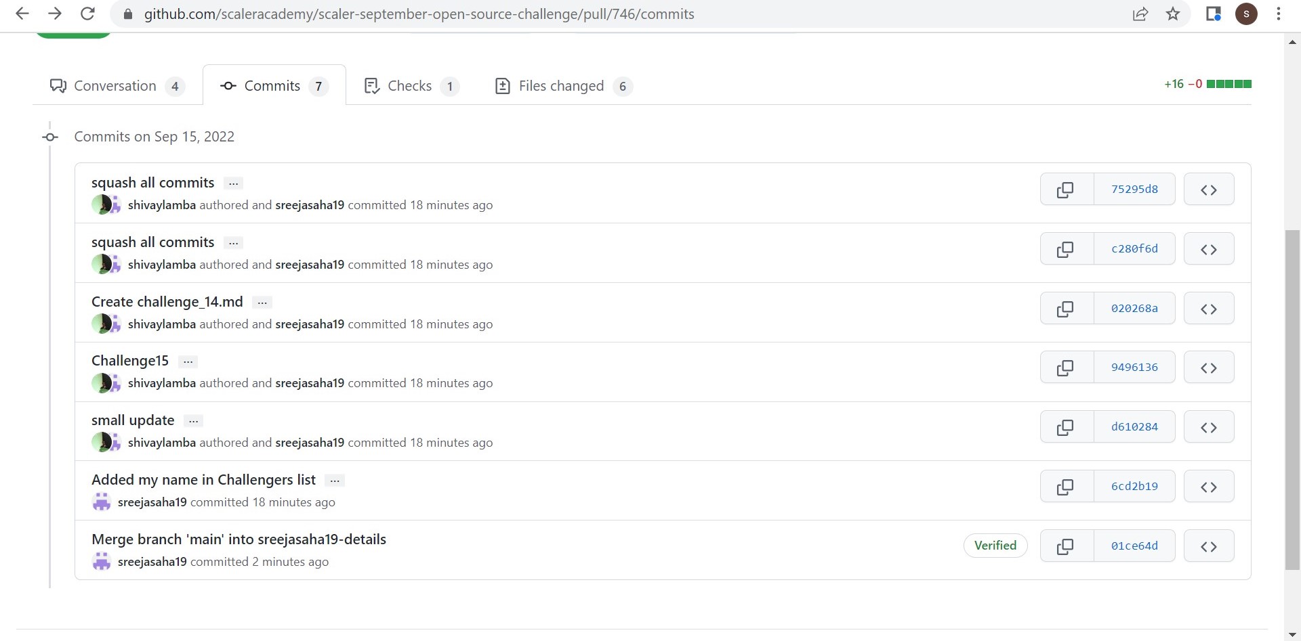The image size is (1301, 641).
Task: Open commit hash link c280f6d
Action: point(1134,248)
